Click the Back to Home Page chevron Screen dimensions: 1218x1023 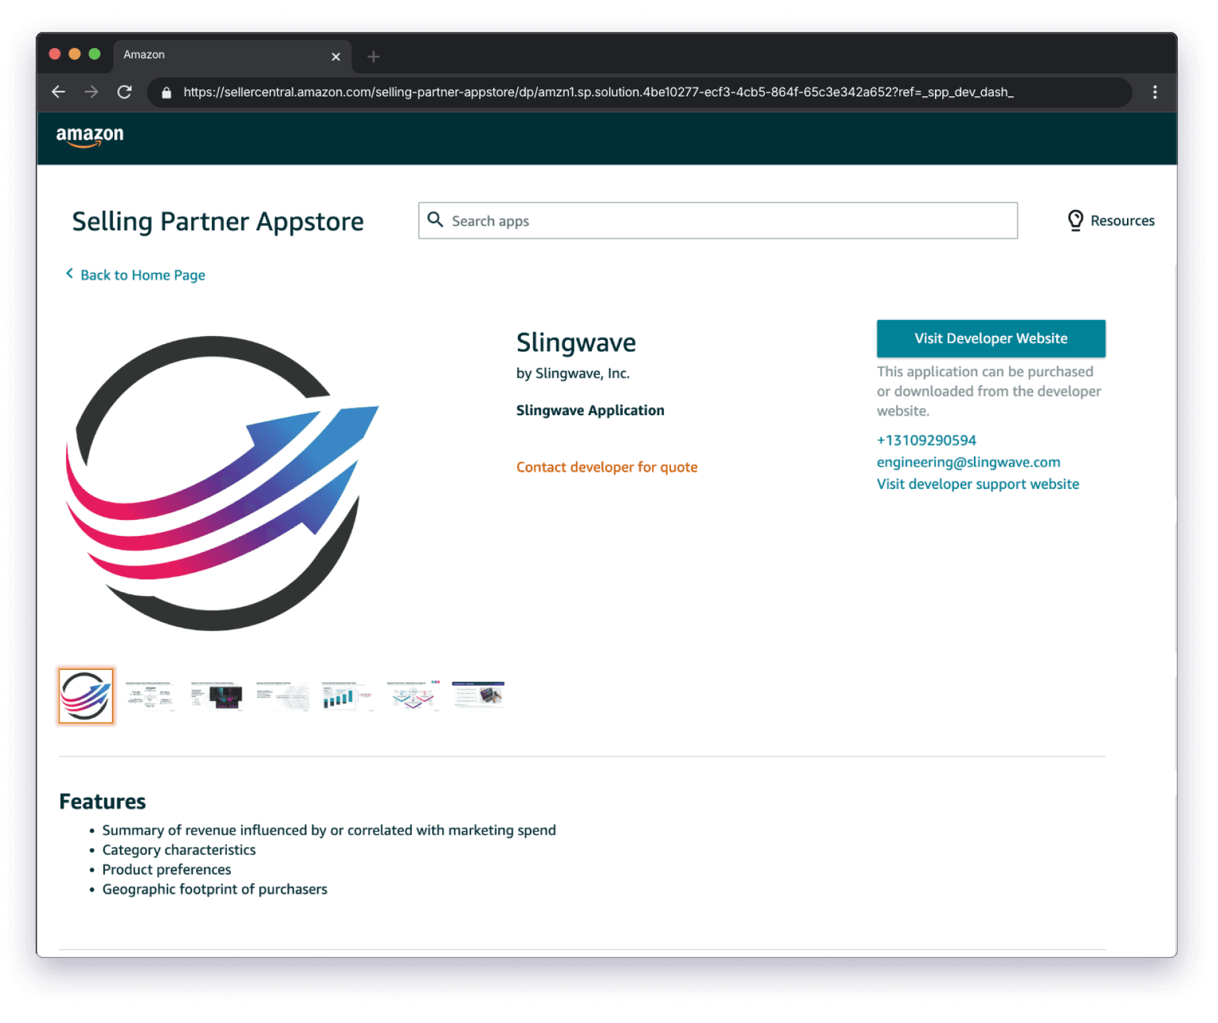click(x=69, y=273)
